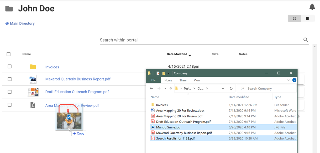Go back in Explorer navigation
The height and width of the screenshot is (153, 320).
[151, 89]
